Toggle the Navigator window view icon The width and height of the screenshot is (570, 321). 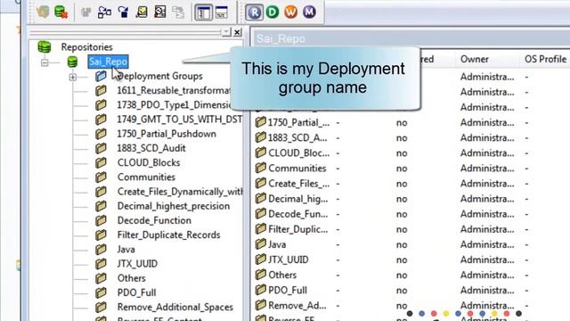(x=203, y=12)
